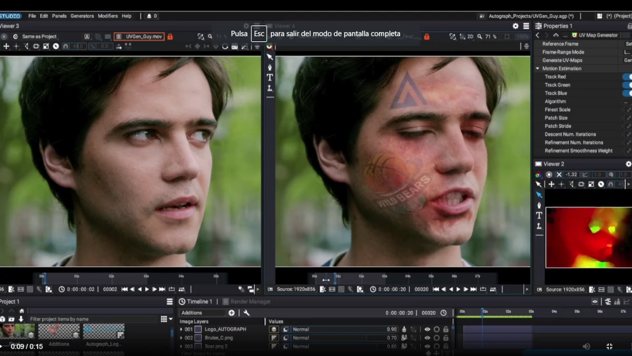Toggle the eye icon in timeline header
Image resolution: width=632 pixels, height=356 pixels.
tap(595, 302)
